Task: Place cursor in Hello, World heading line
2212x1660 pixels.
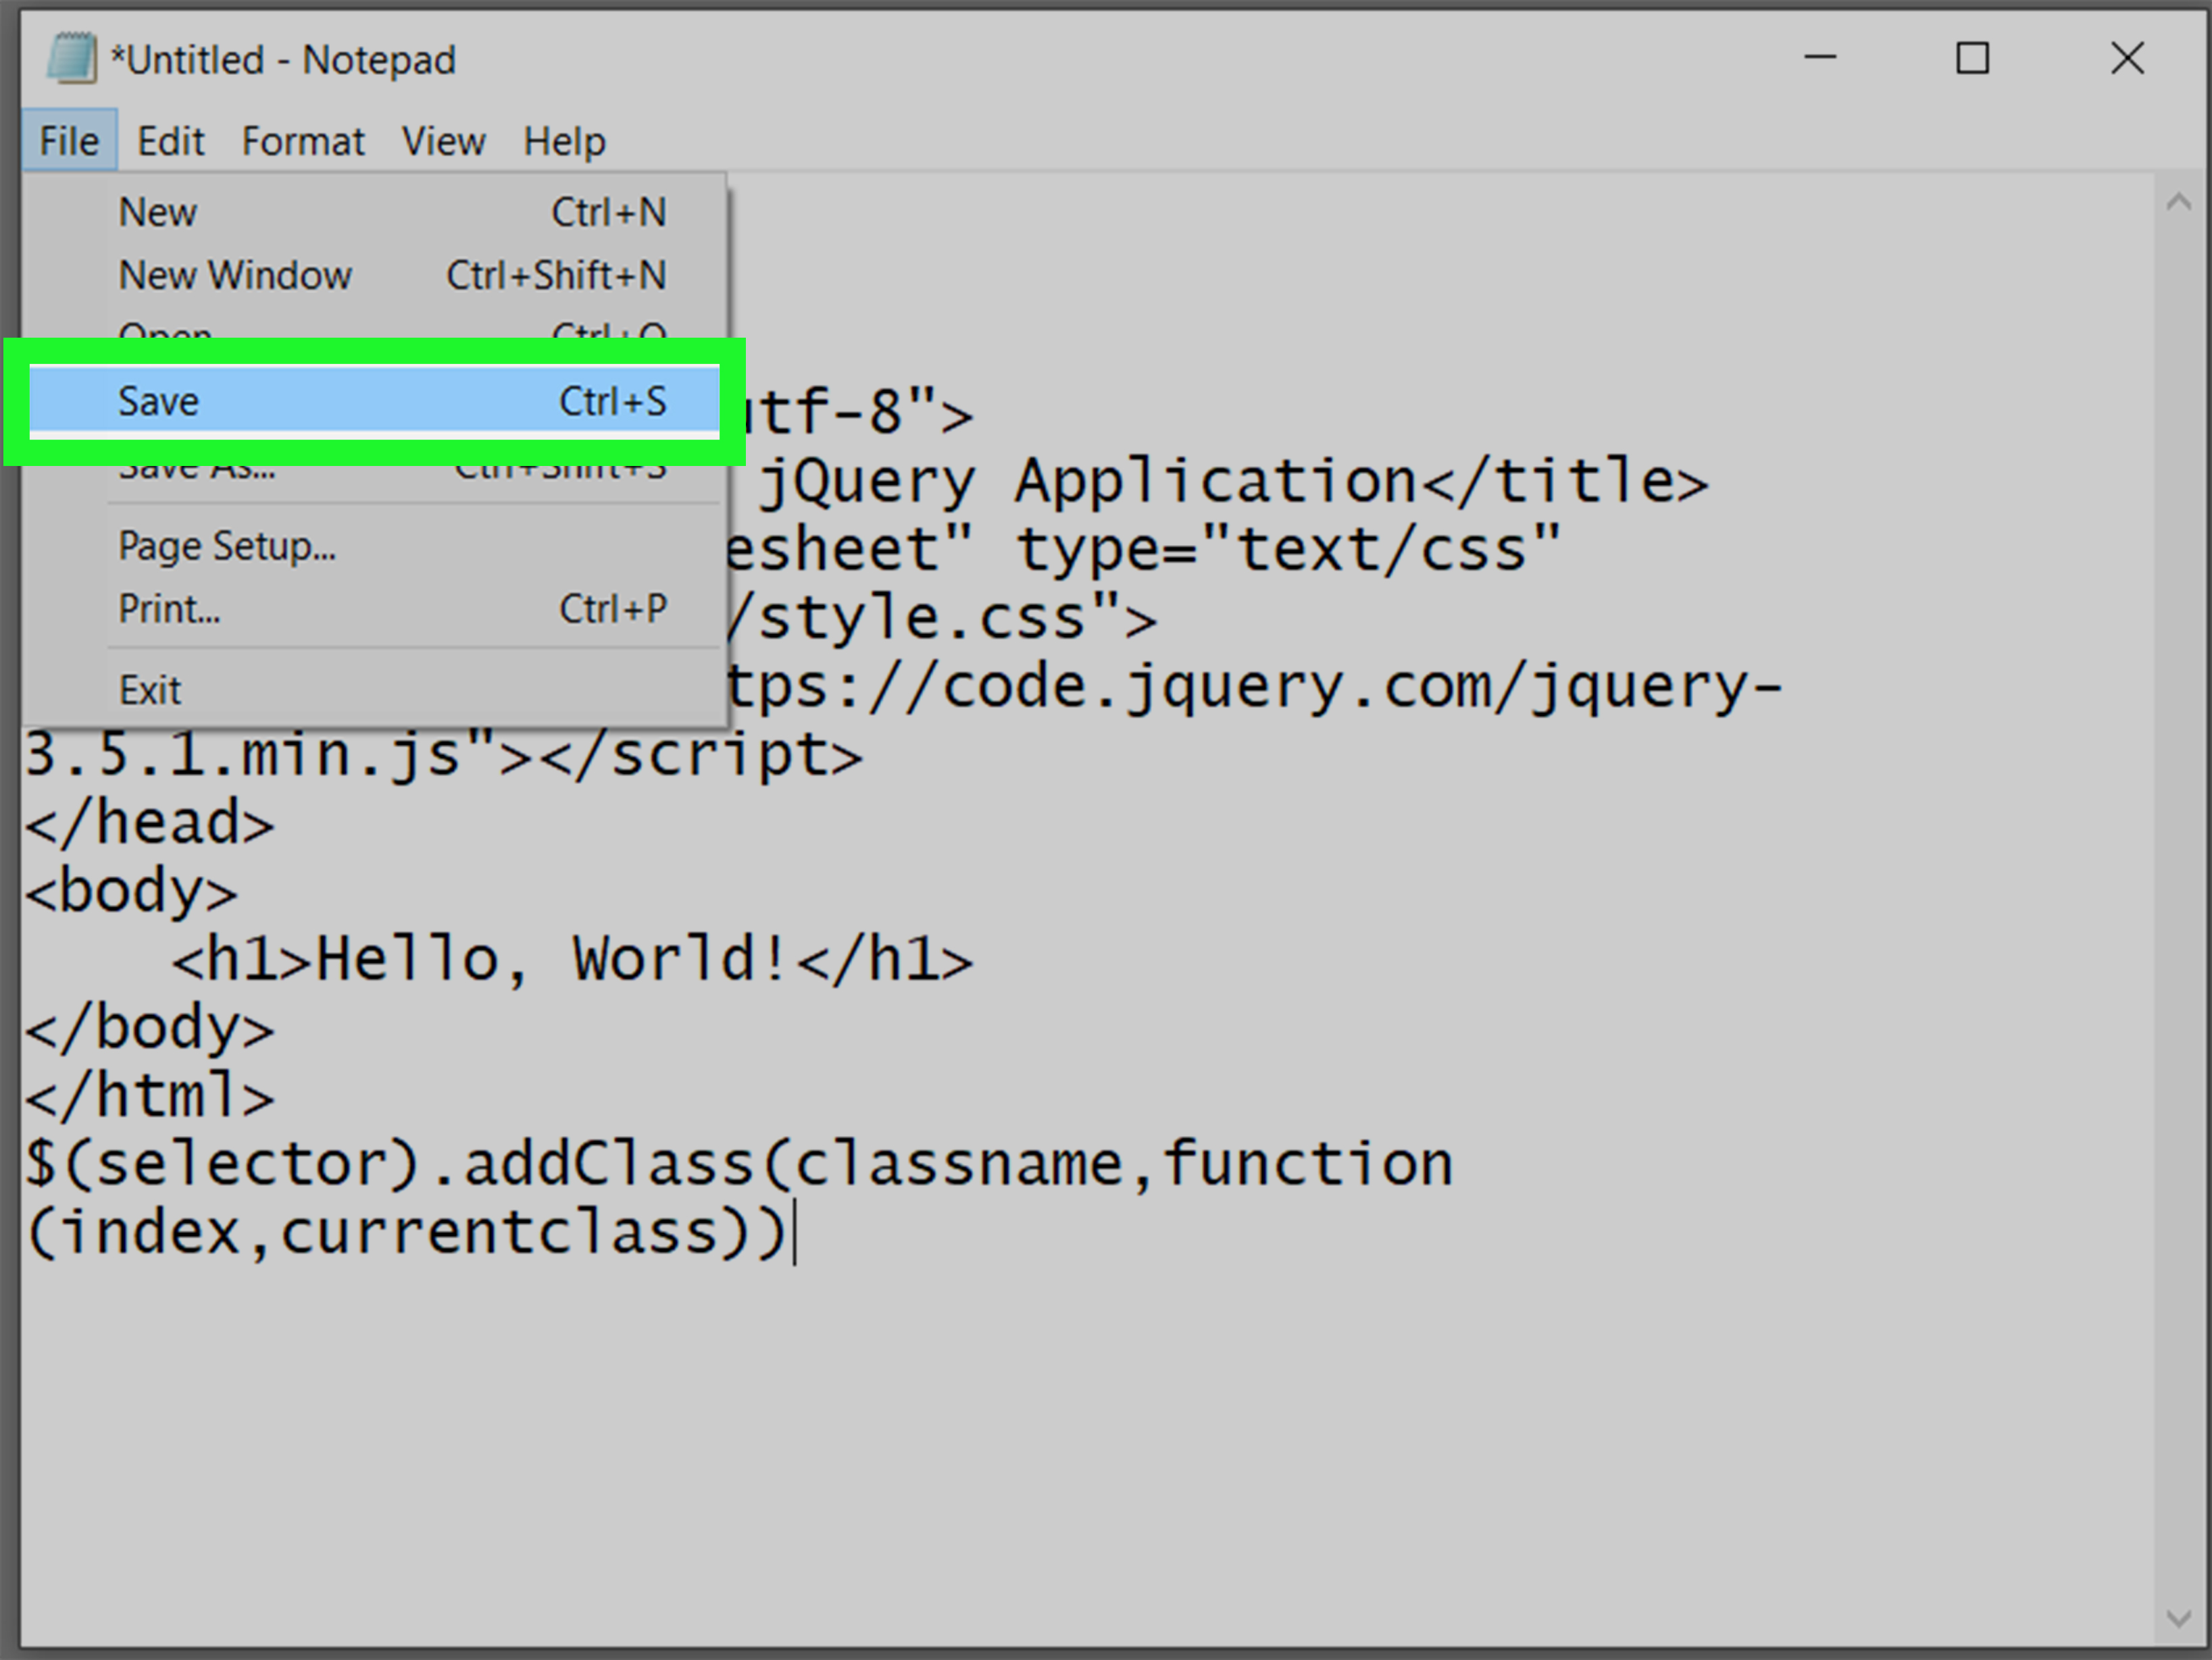Action: (x=572, y=960)
